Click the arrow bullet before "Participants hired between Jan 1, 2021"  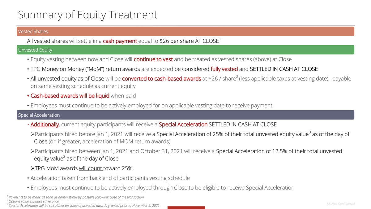[32, 151]
